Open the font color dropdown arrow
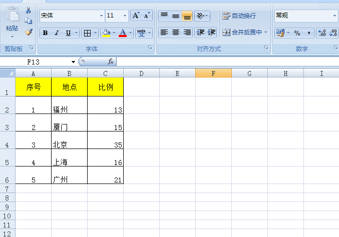This screenshot has height=237, width=339. [130, 33]
